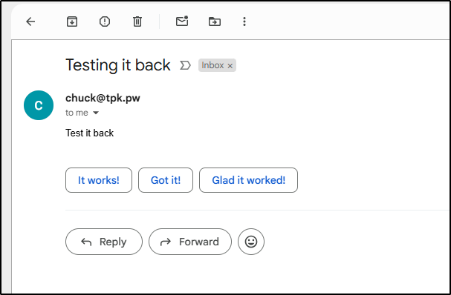
Task: Click the Reply button
Action: (104, 242)
